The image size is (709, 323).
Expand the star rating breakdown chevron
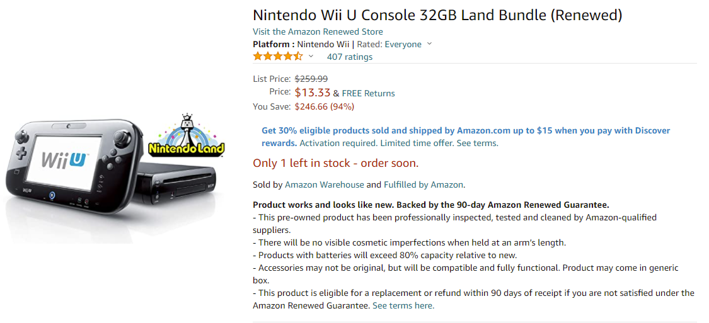311,57
